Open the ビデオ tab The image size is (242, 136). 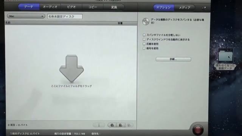(71, 7)
